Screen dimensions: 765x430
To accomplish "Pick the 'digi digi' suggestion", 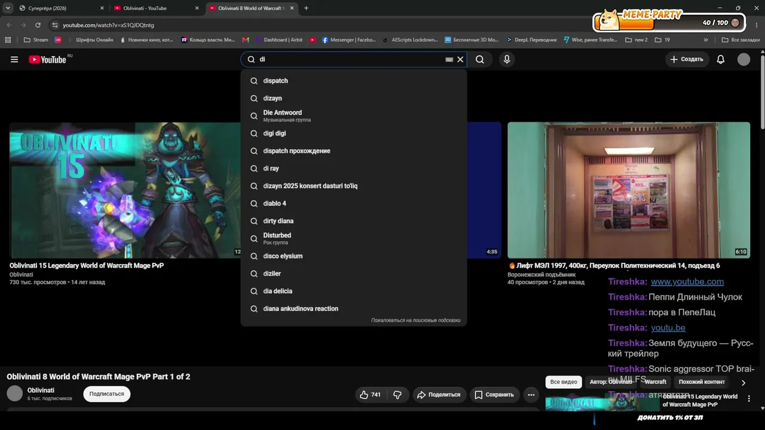I will pos(354,133).
